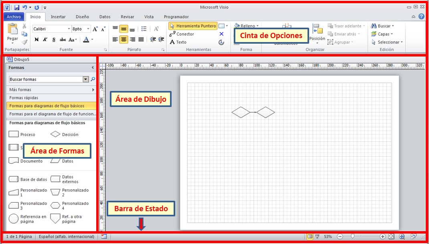Screen dimensions: 429x244
Task: Toggle justified text alignment
Action: tap(141, 40)
